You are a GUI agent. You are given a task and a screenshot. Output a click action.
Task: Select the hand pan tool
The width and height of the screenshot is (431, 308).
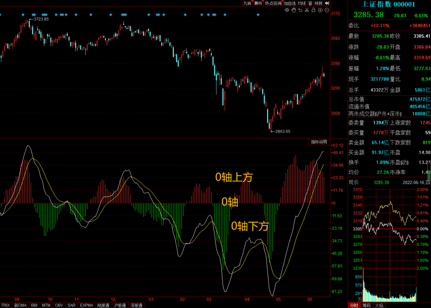[x=293, y=10]
